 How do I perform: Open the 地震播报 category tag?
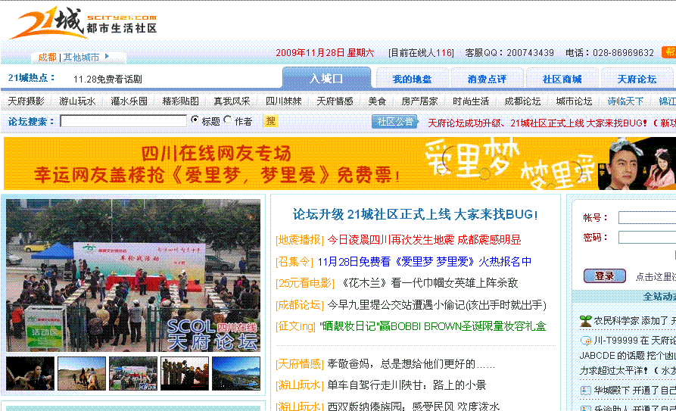pos(300,240)
